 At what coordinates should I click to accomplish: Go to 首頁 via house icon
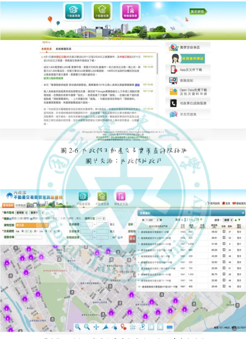[x=226, y=203]
